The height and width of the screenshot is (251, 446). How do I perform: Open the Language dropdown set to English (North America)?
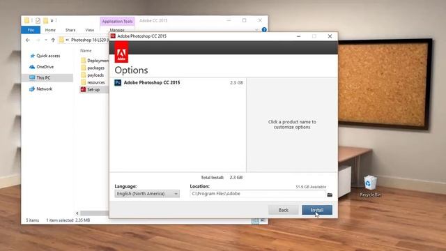(147, 194)
